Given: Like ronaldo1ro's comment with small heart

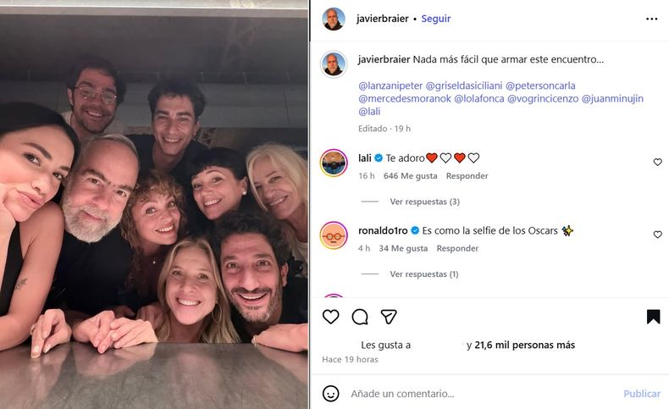Looking at the screenshot, I should pos(657,235).
